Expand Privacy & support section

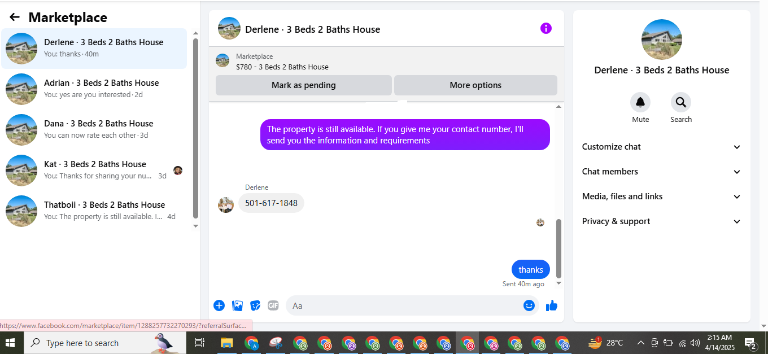pos(661,221)
